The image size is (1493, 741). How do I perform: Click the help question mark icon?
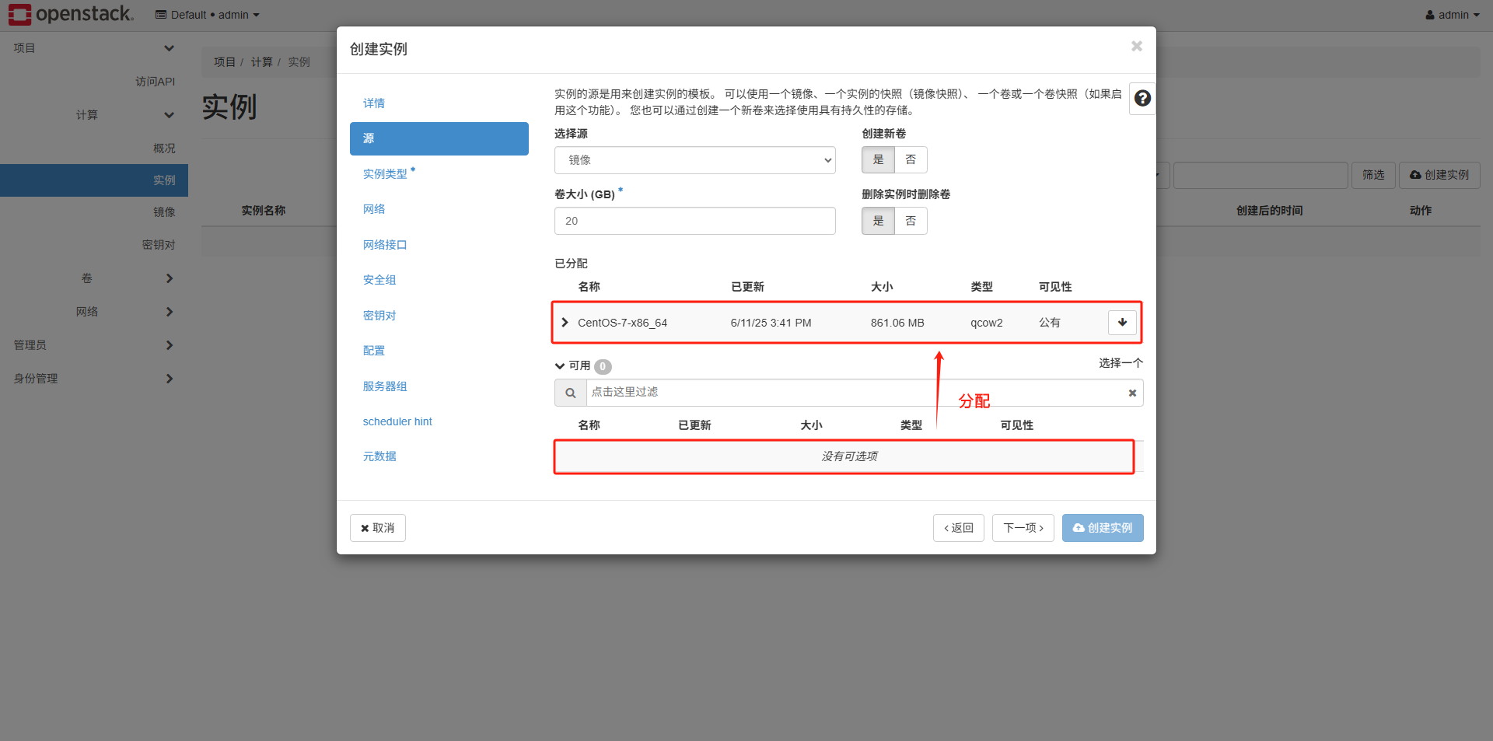point(1142,99)
